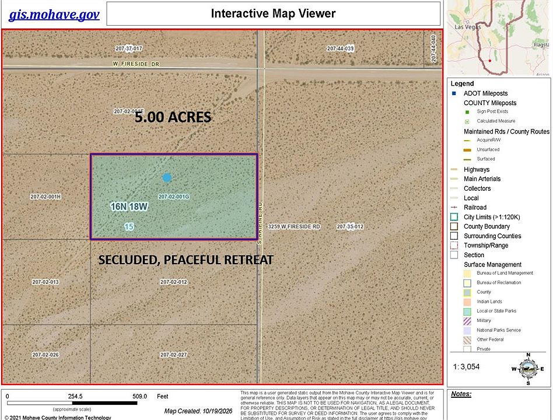
Task: Click the W FIRESIDE DR road label
Action: pyautogui.click(x=136, y=64)
